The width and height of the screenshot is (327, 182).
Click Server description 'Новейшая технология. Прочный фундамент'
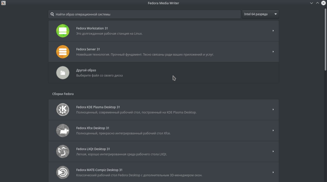145,55
